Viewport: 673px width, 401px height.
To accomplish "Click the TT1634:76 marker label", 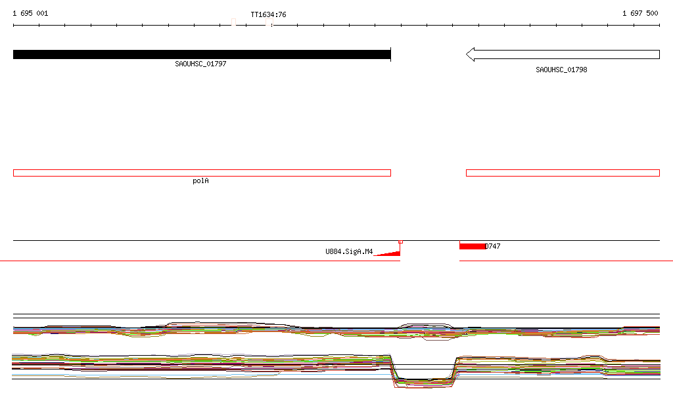I will 268,14.
